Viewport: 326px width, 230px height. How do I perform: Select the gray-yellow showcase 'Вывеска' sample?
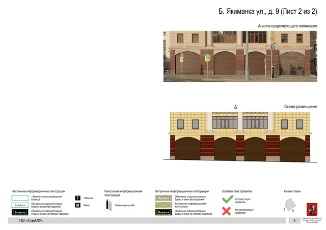click(164, 198)
